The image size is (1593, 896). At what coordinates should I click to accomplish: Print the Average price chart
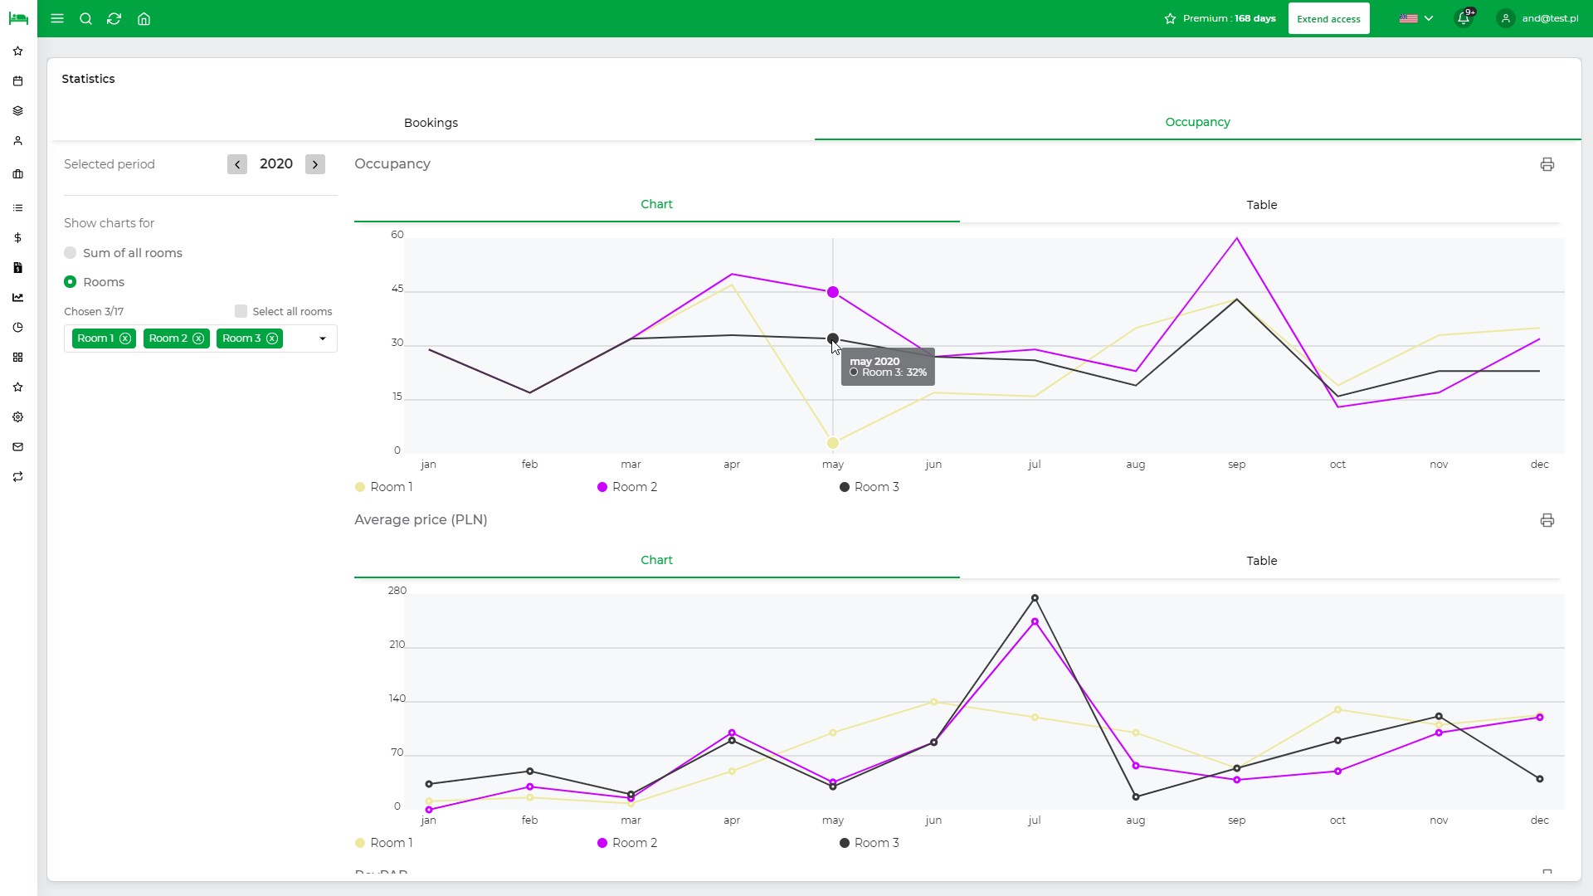pyautogui.click(x=1547, y=520)
